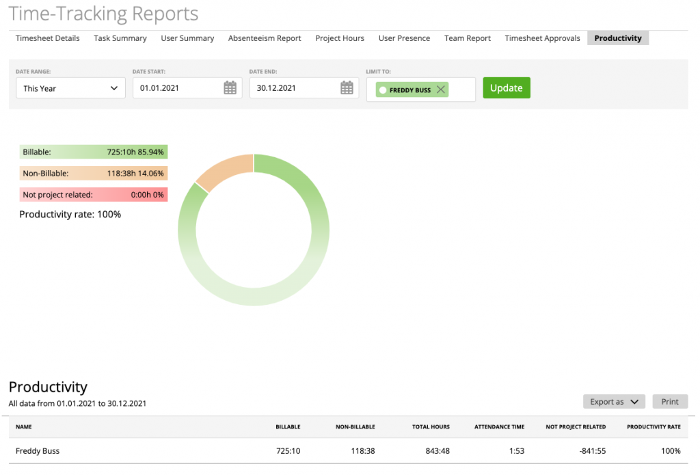
Task: Click the Print button
Action: click(x=670, y=401)
